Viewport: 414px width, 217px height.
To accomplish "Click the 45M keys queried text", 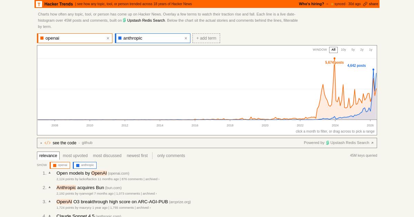I will coord(364,156).
